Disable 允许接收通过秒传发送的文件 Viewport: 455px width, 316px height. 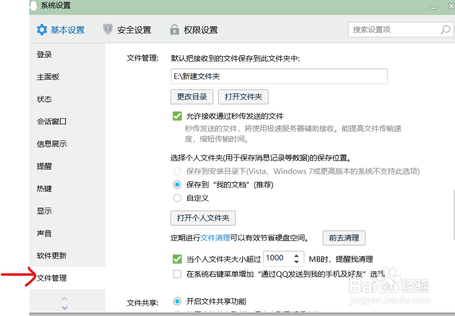pyautogui.click(x=177, y=116)
